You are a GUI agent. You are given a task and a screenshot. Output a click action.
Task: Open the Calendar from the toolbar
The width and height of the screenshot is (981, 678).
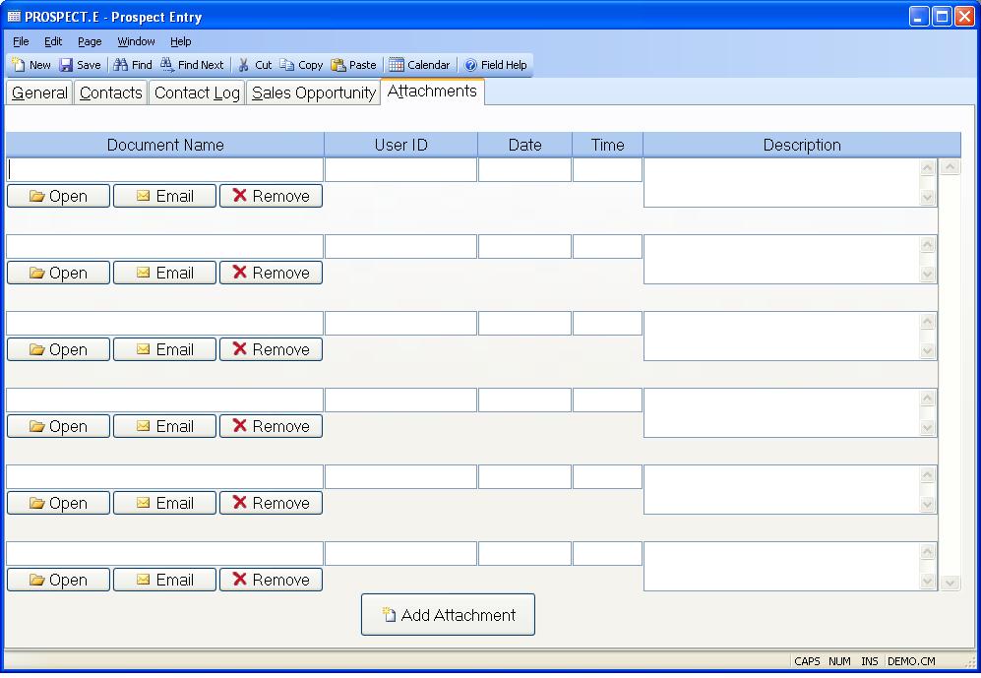397,65
